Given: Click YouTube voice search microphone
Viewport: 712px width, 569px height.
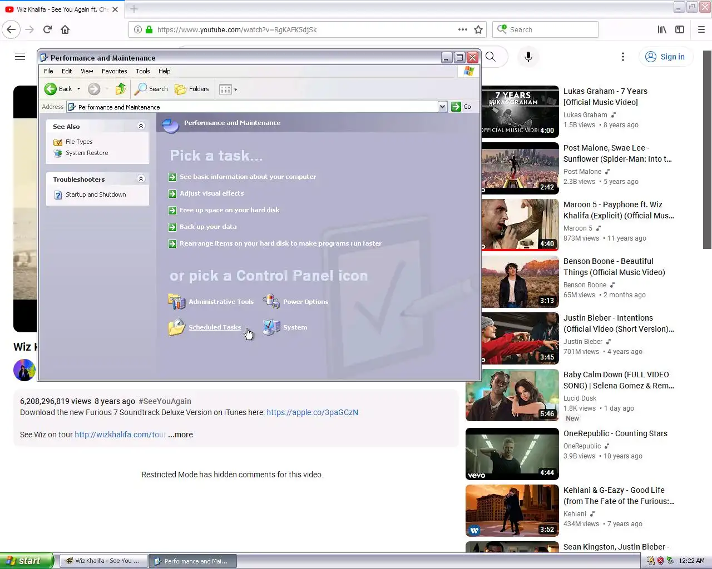Looking at the screenshot, I should (528, 56).
